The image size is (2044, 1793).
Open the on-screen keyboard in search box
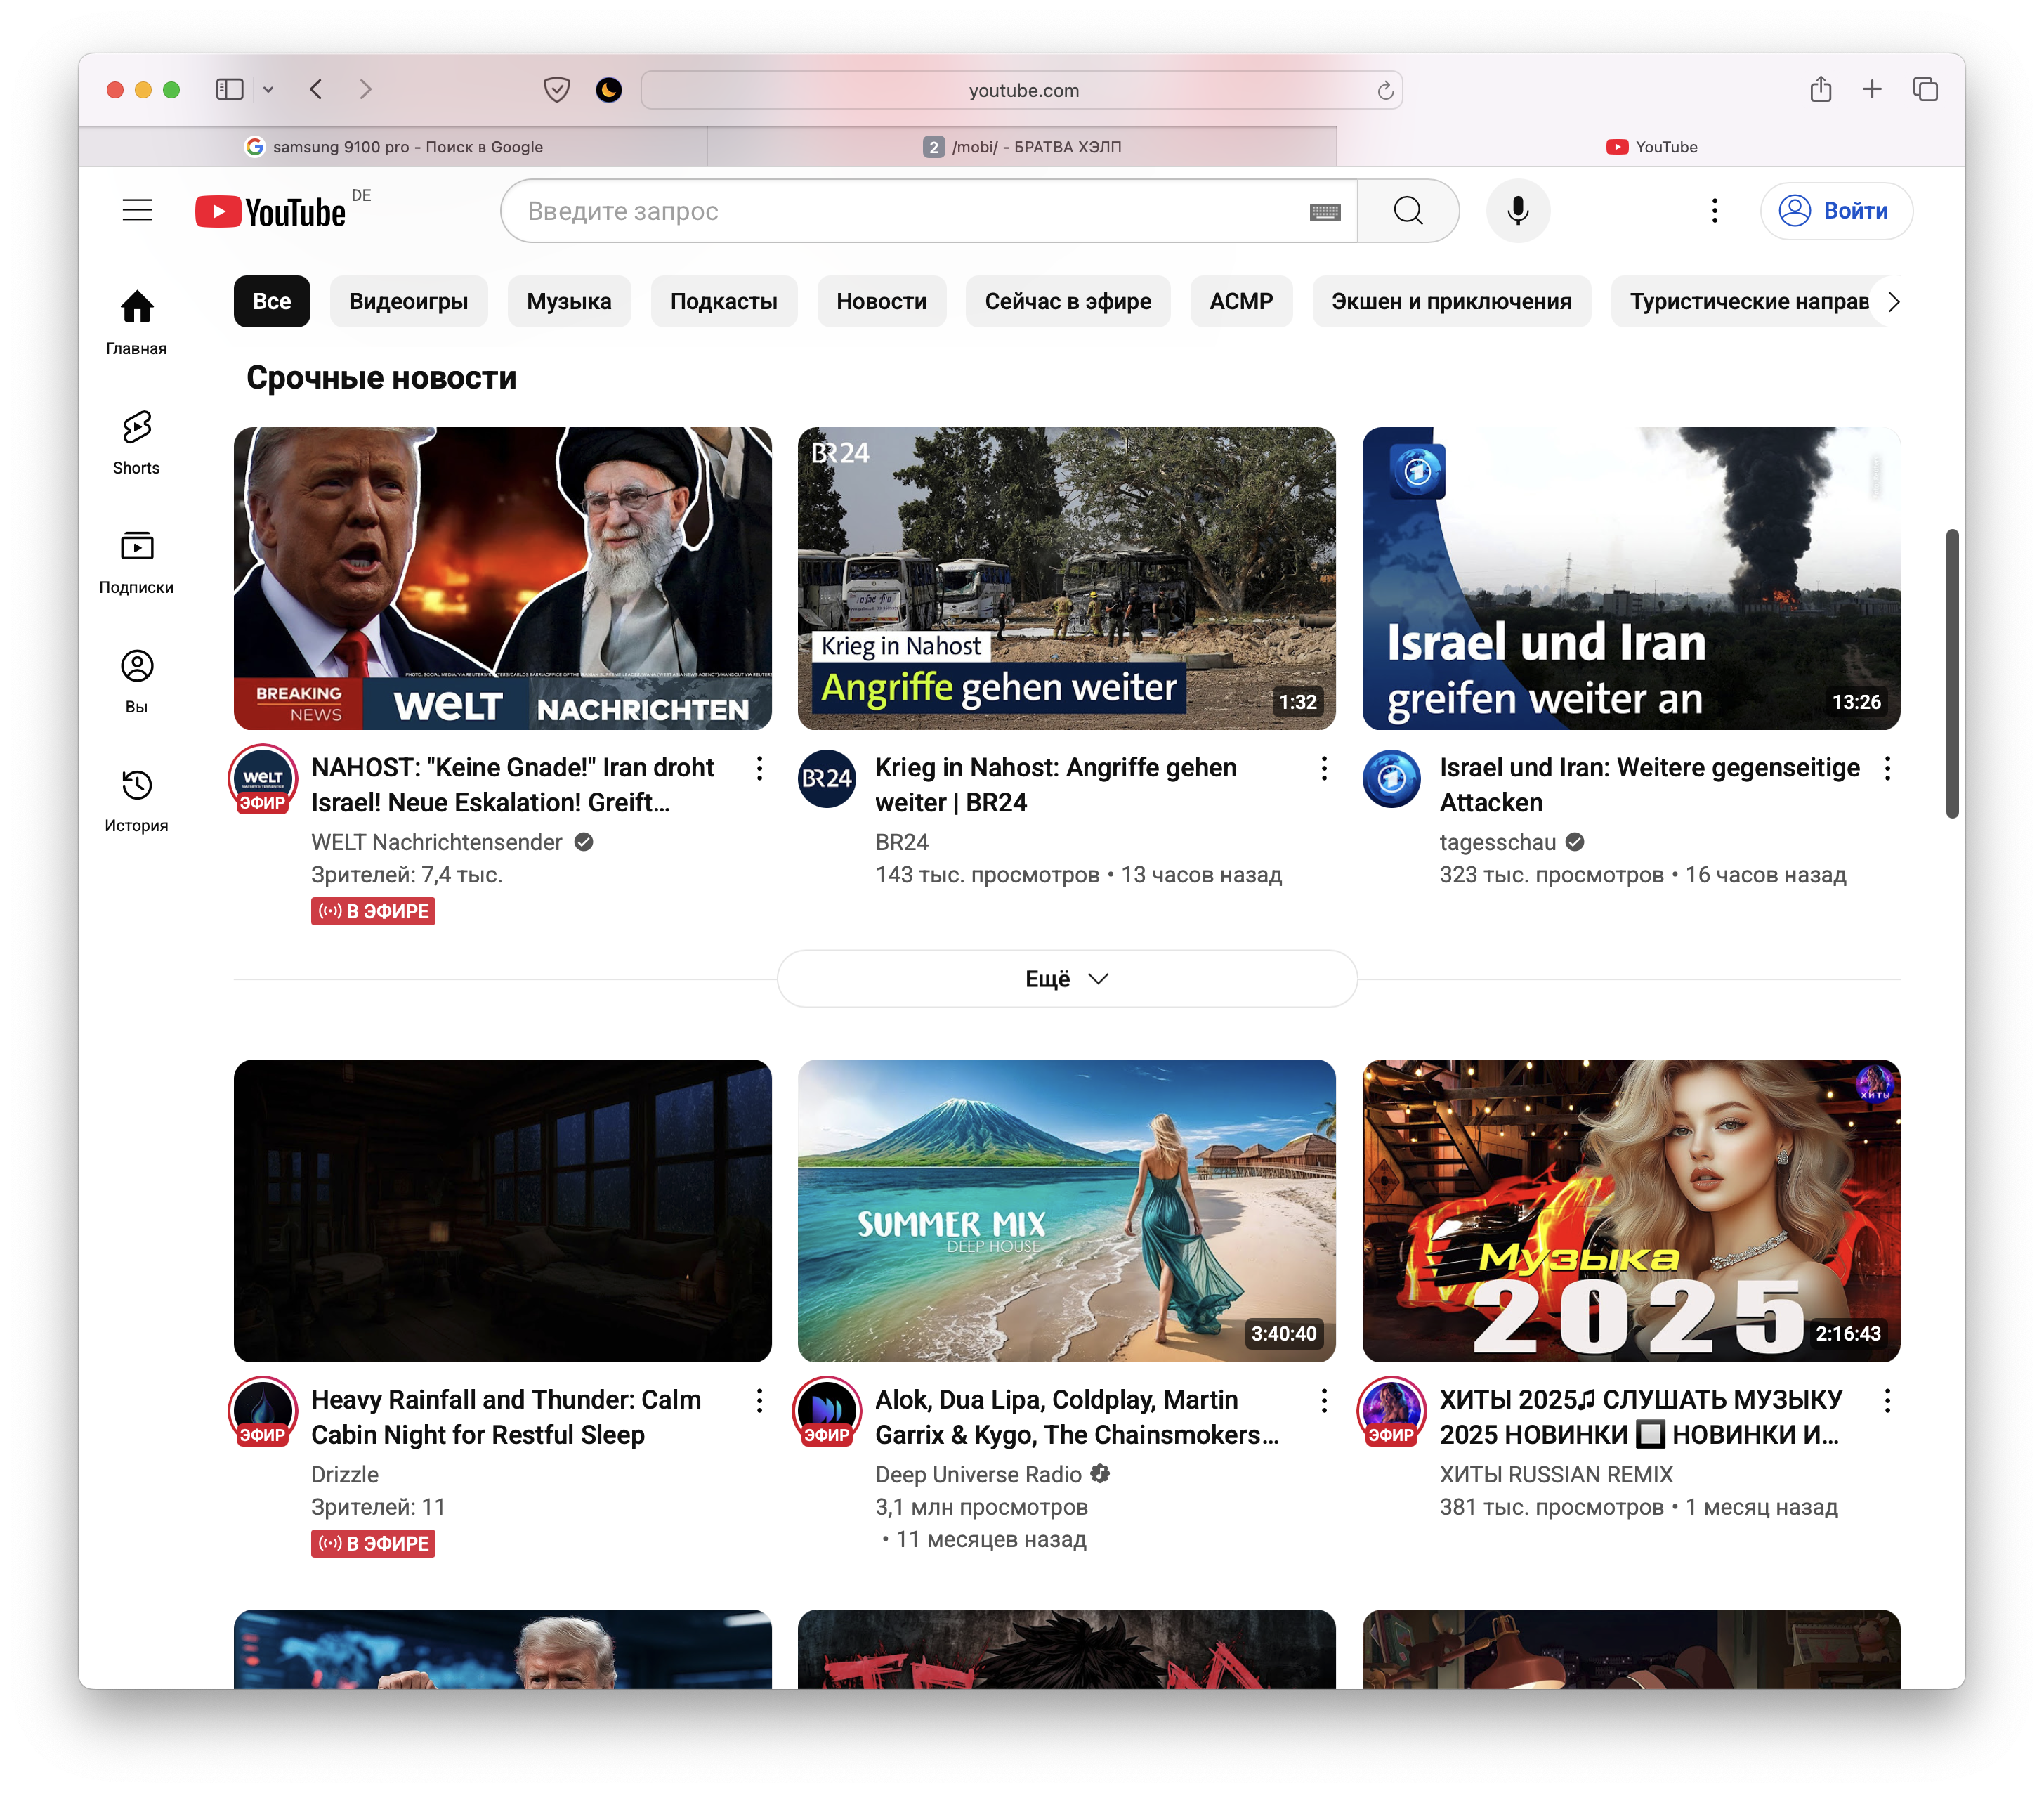[x=1324, y=212]
